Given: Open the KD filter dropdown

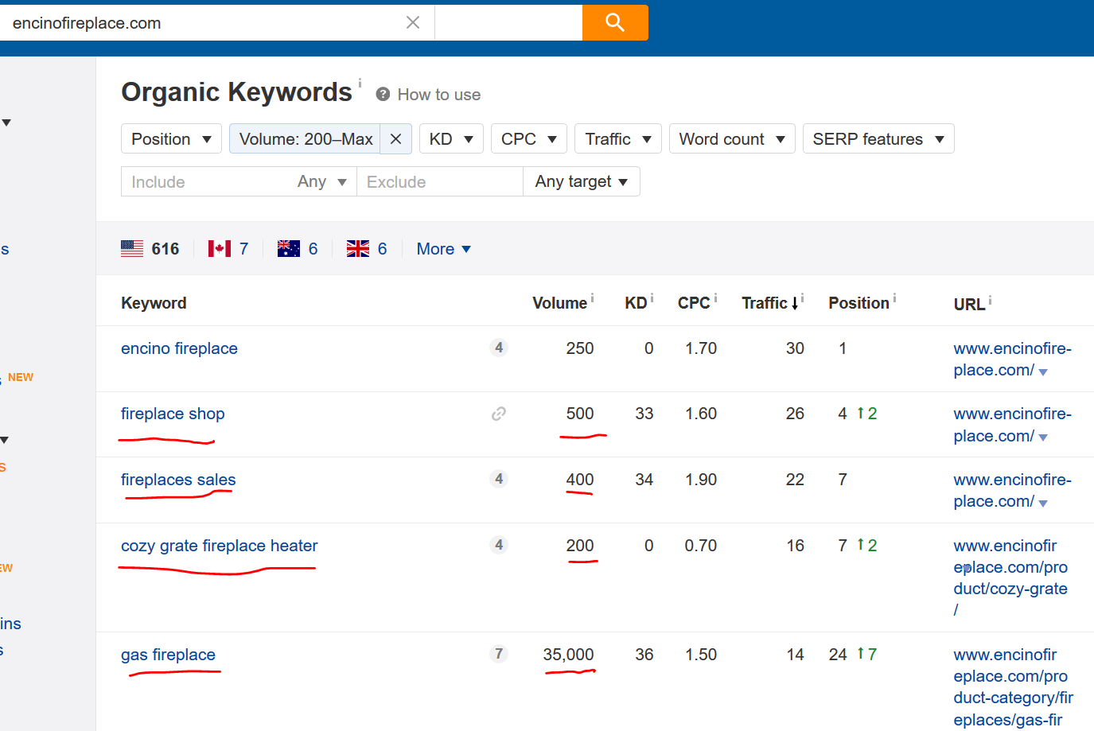Looking at the screenshot, I should coord(450,138).
